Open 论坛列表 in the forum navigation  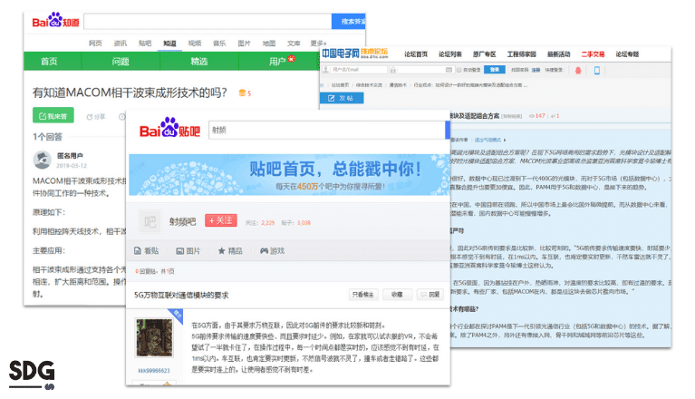tap(450, 54)
